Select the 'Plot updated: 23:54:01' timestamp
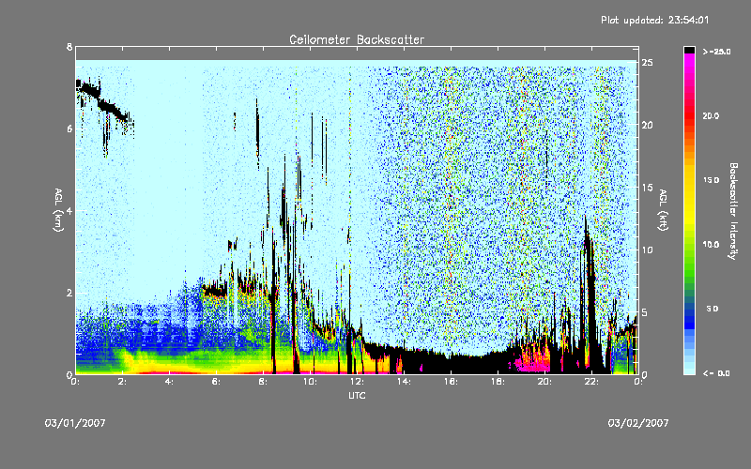This screenshot has width=751, height=469. (x=654, y=20)
